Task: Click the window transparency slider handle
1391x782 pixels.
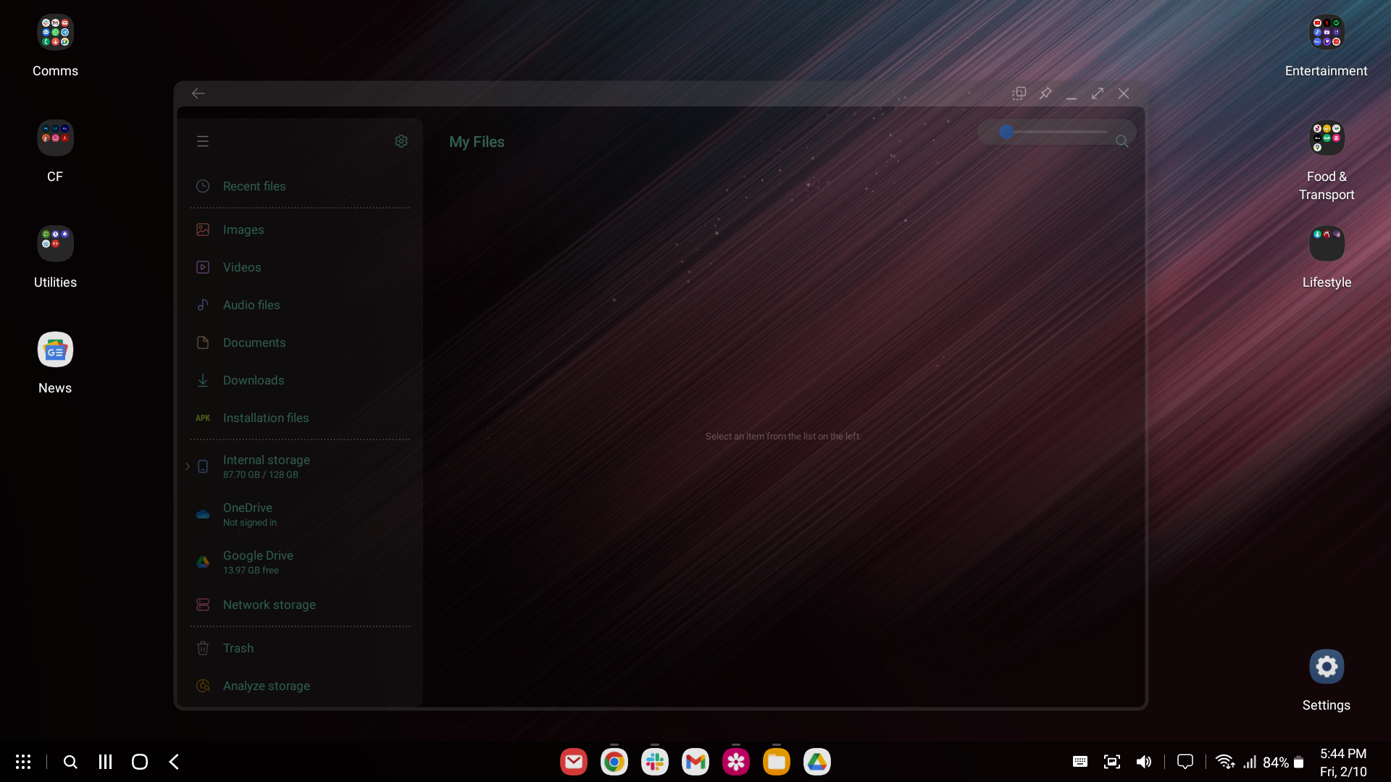Action: (x=1006, y=132)
